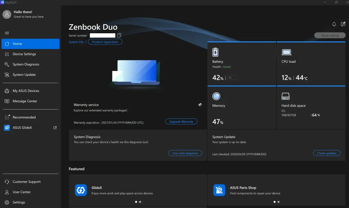Click the GlideX external link icon
The image size is (349, 208).
click(55, 128)
